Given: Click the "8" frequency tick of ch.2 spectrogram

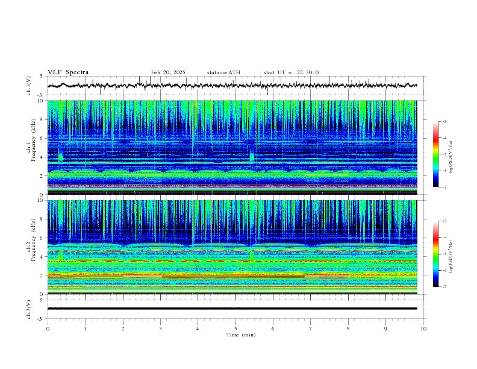Looking at the screenshot, I should coord(43,219).
